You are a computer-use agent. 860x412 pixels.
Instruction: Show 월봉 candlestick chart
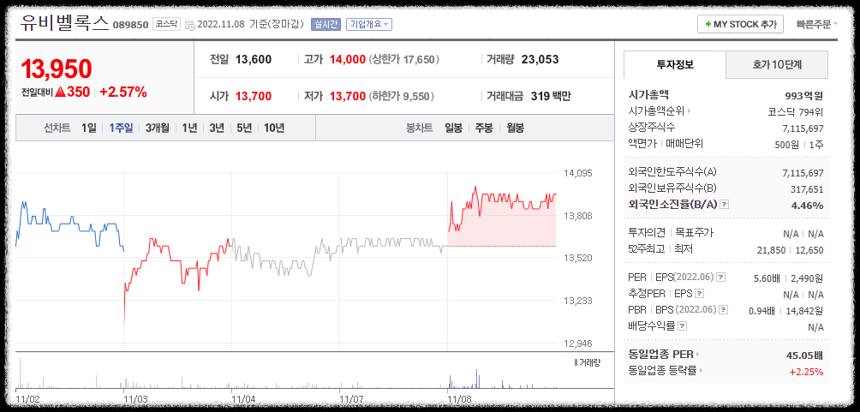point(515,128)
